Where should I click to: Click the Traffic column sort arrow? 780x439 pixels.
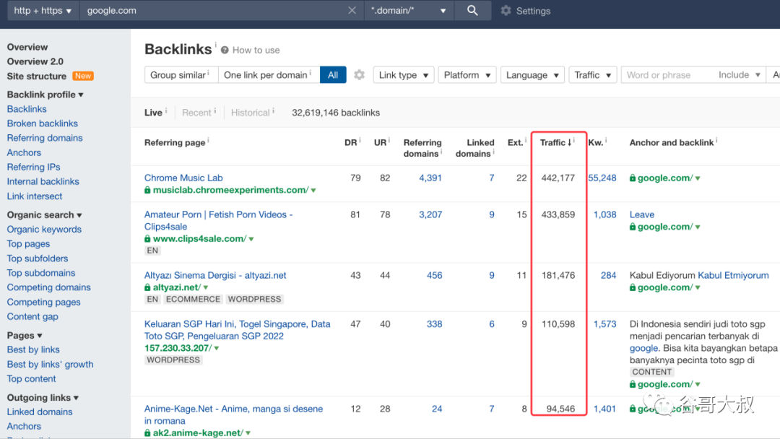(569, 143)
